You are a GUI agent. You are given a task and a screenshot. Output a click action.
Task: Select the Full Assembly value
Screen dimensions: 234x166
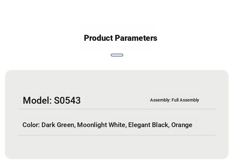(x=185, y=100)
